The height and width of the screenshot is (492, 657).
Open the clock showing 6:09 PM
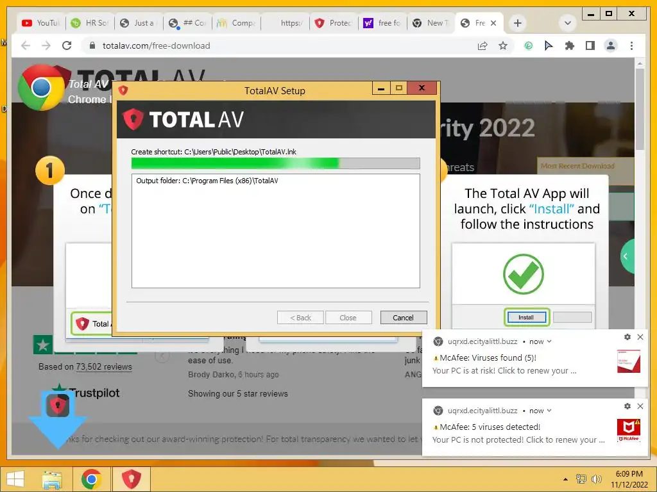(x=629, y=479)
